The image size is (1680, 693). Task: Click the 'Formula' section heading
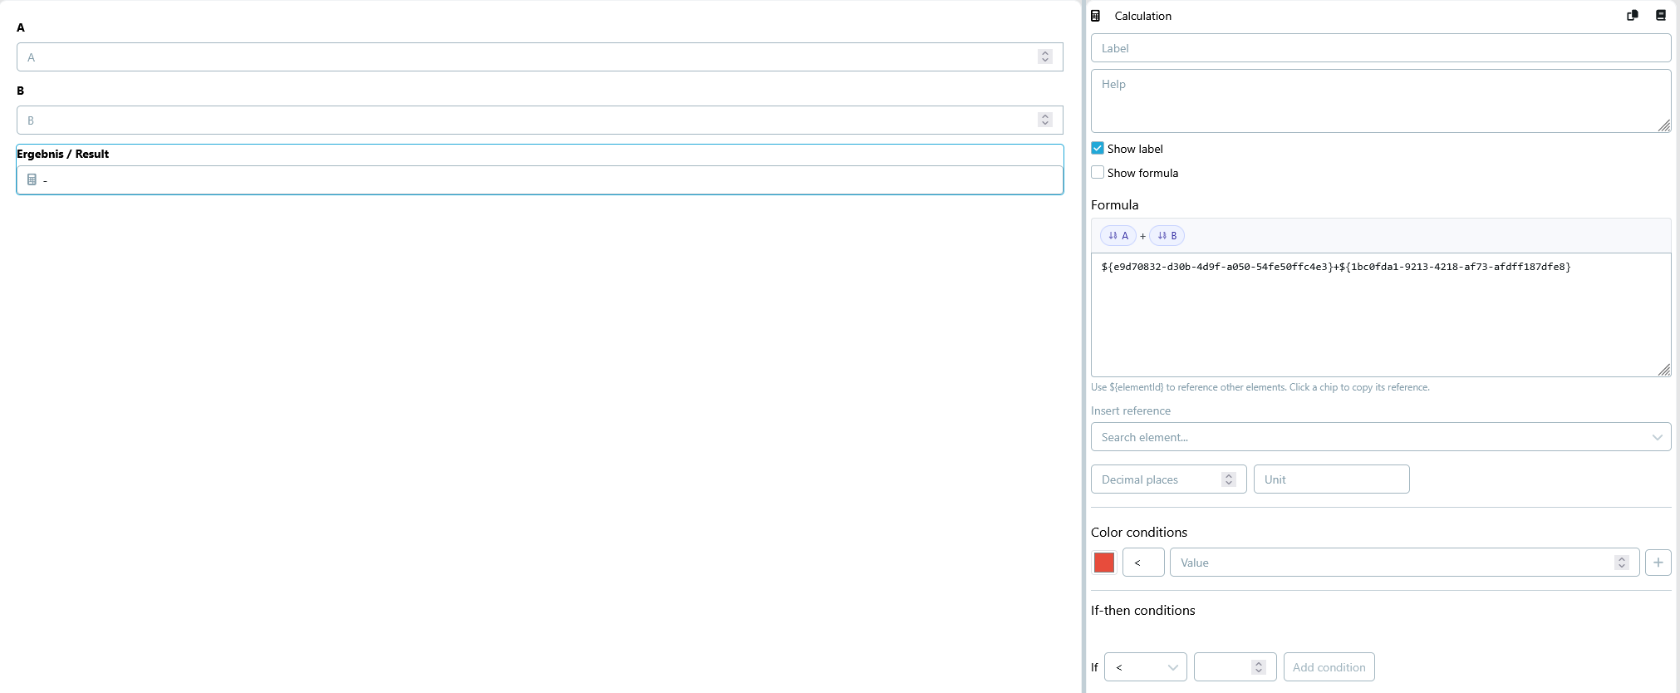[x=1115, y=204]
